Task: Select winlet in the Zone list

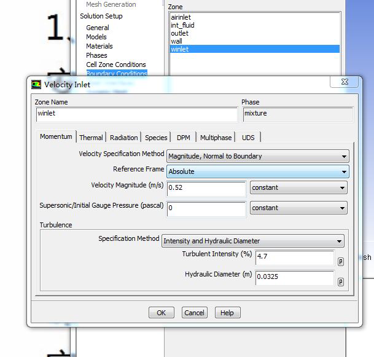Action: (254, 49)
